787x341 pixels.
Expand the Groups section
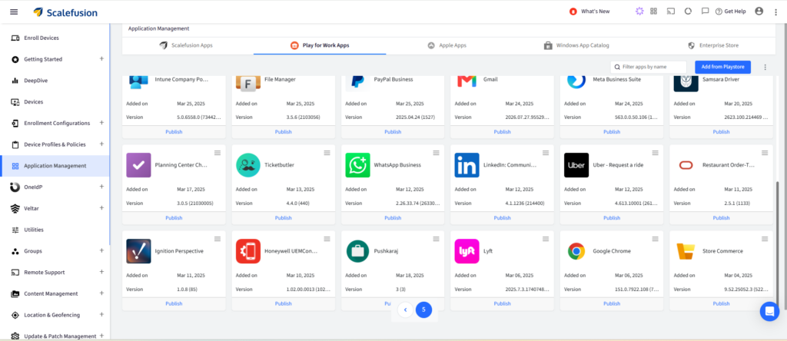pyautogui.click(x=101, y=250)
